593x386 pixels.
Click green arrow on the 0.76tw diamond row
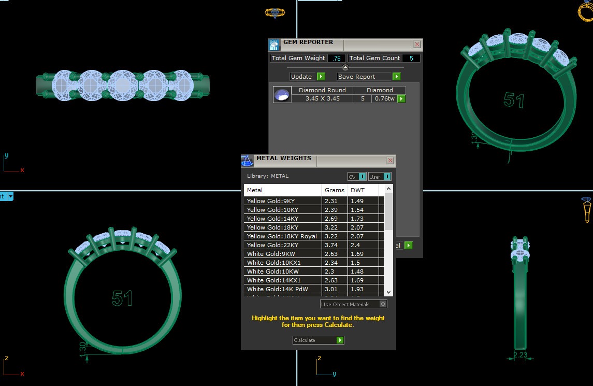coord(401,98)
